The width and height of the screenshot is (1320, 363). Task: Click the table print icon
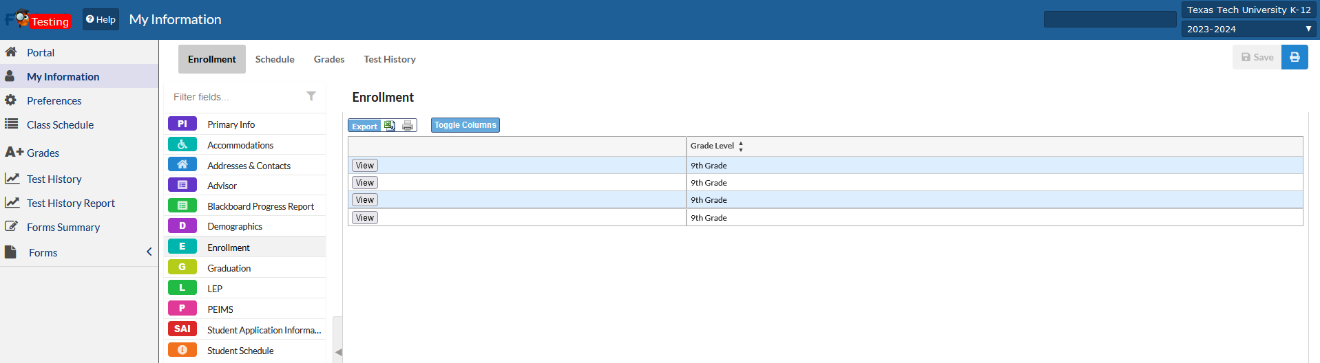(408, 126)
